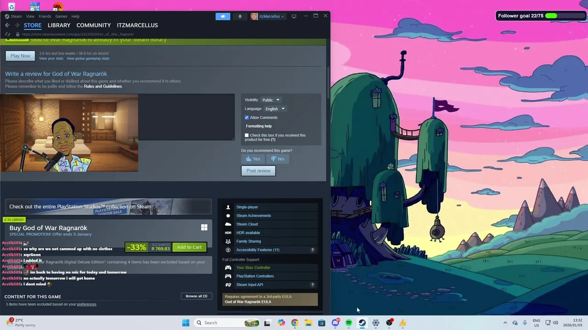Click the Steam Input API icon
588x330 pixels.
(x=228, y=285)
